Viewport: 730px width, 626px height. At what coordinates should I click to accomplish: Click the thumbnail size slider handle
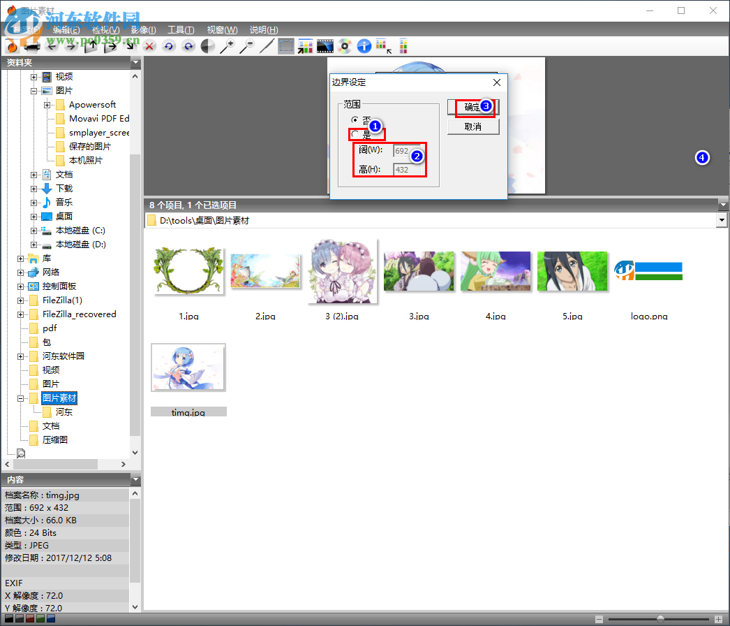[660, 620]
